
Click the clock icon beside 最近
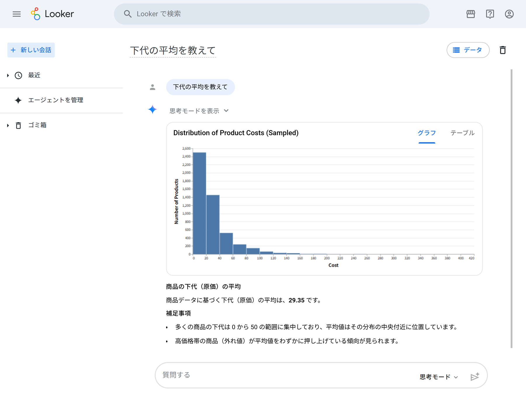pyautogui.click(x=18, y=75)
